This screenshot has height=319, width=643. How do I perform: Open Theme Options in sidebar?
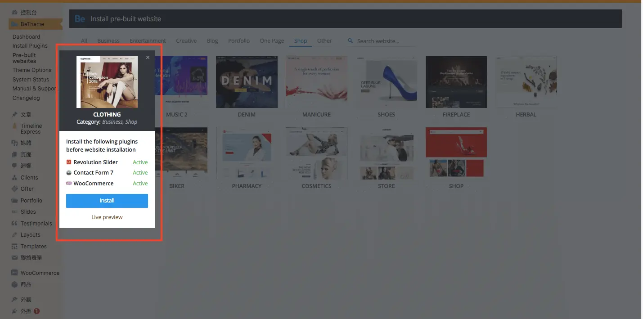[32, 70]
